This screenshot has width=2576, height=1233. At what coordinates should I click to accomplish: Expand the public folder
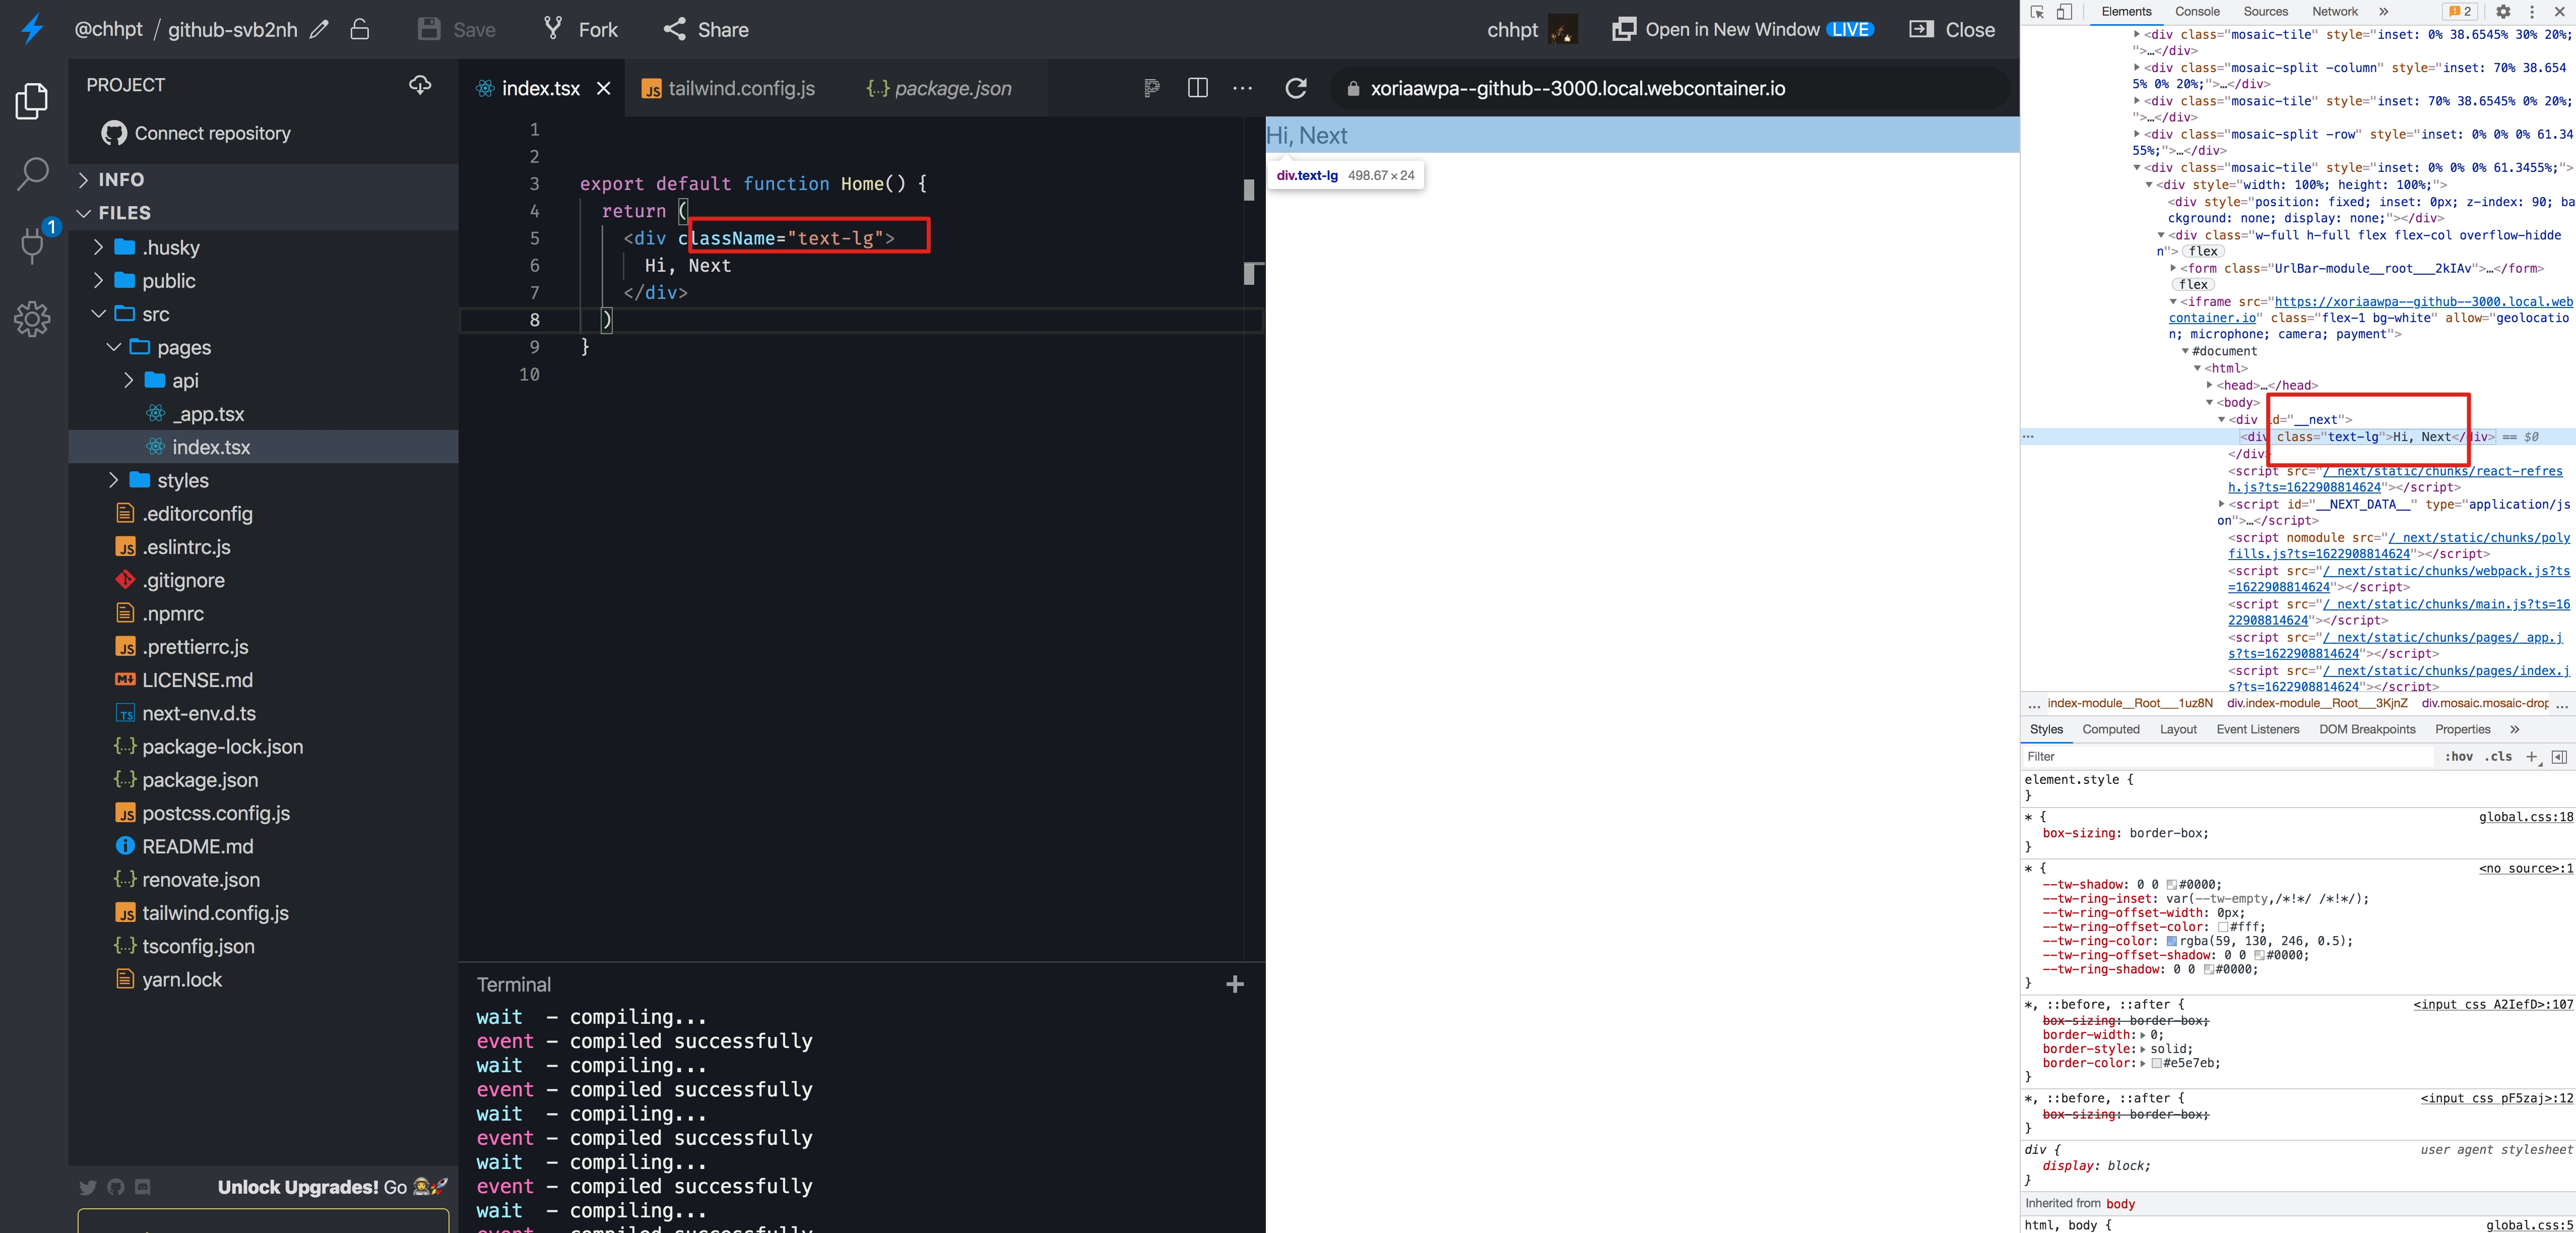coord(263,281)
